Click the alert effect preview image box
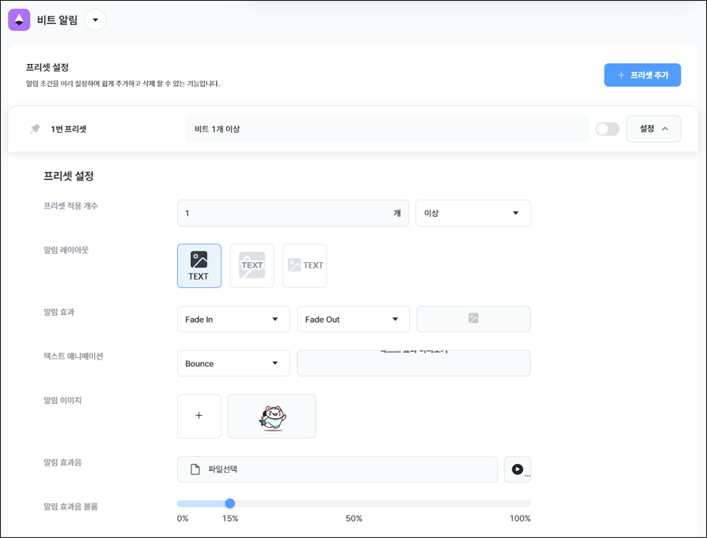 click(x=473, y=319)
